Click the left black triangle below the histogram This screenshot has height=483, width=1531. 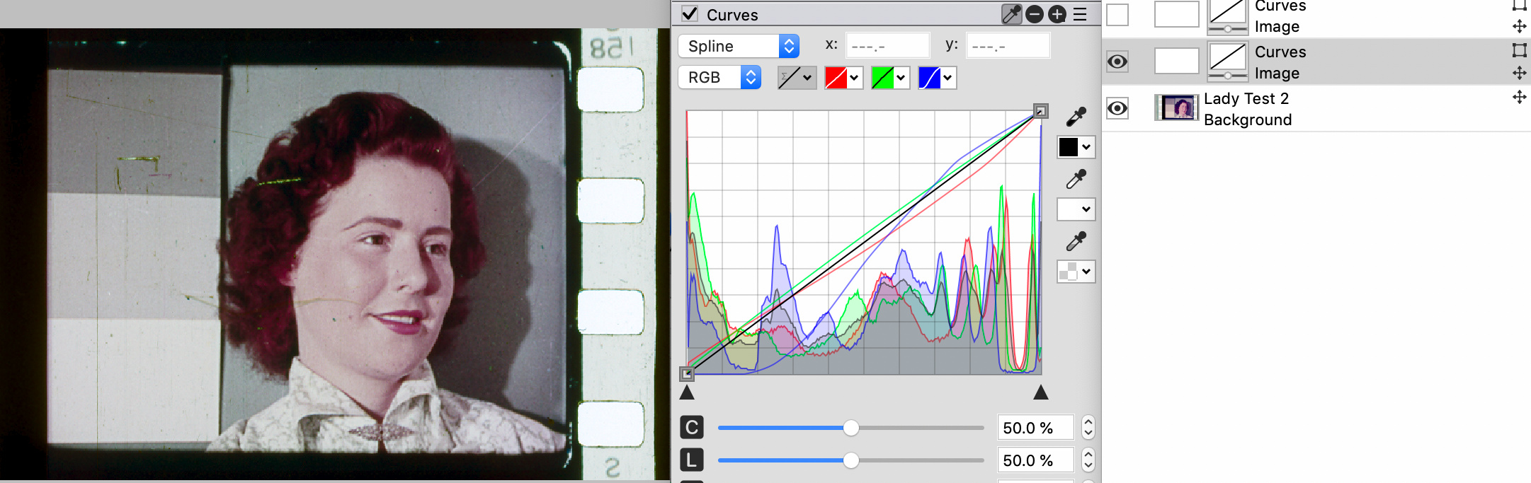(687, 392)
